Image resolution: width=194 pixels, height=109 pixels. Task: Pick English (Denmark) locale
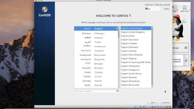pyautogui.click(x=136, y=47)
